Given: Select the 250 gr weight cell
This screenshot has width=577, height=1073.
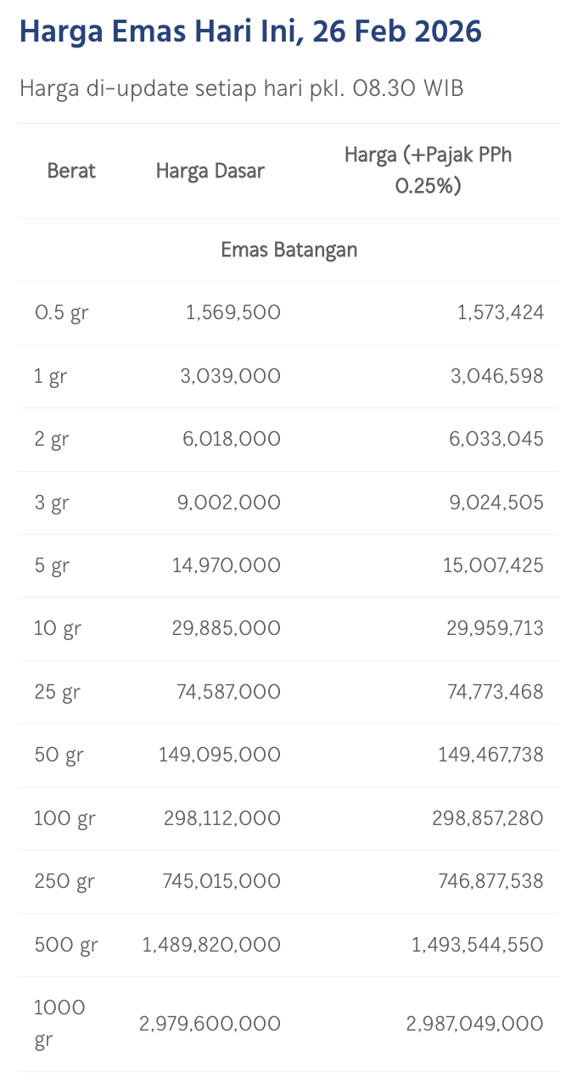Looking at the screenshot, I should [x=64, y=881].
